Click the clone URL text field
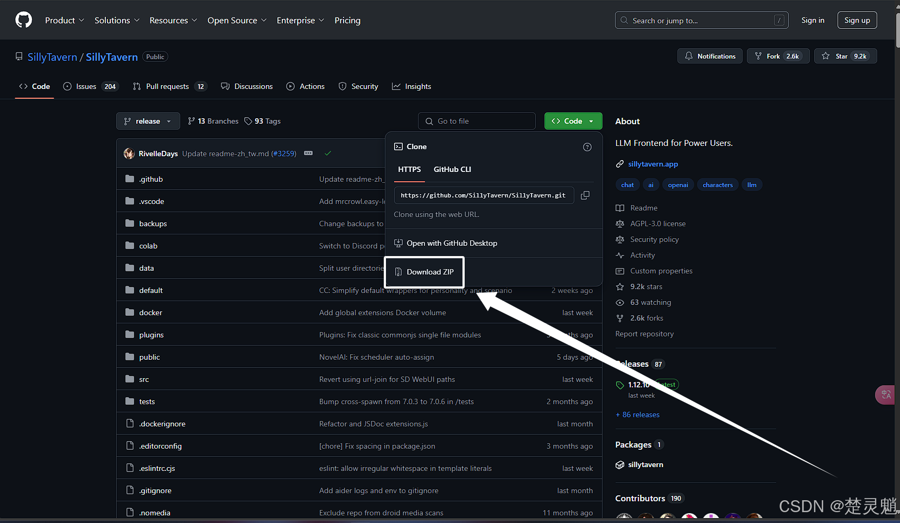This screenshot has width=900, height=523. (x=484, y=195)
